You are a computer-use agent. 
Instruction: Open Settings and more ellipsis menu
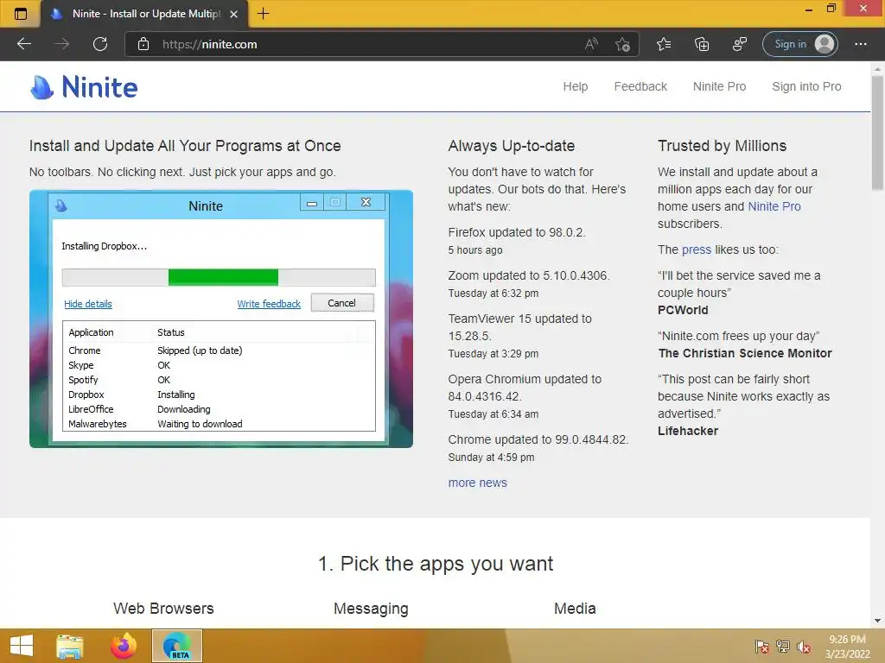coord(860,44)
